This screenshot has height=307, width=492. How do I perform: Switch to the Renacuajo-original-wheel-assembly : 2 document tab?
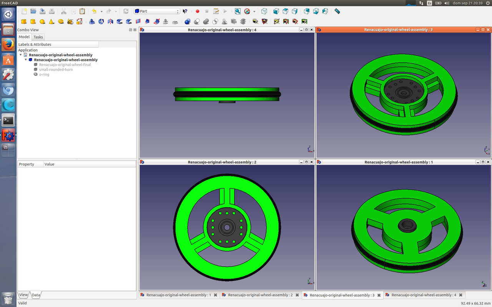tap(260, 295)
